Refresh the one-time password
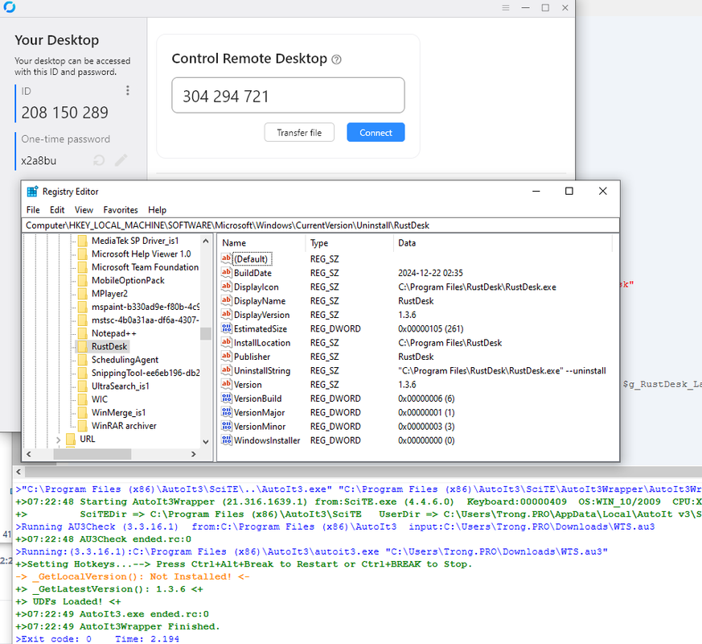 [98, 160]
